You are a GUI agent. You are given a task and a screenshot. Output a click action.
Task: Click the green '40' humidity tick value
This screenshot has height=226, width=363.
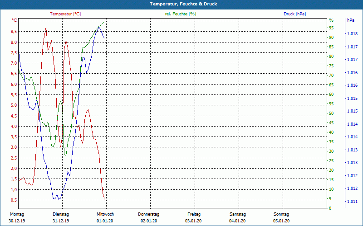pos(331,132)
